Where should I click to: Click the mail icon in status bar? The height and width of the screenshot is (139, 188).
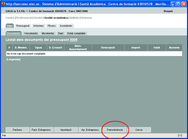(x=180, y=136)
